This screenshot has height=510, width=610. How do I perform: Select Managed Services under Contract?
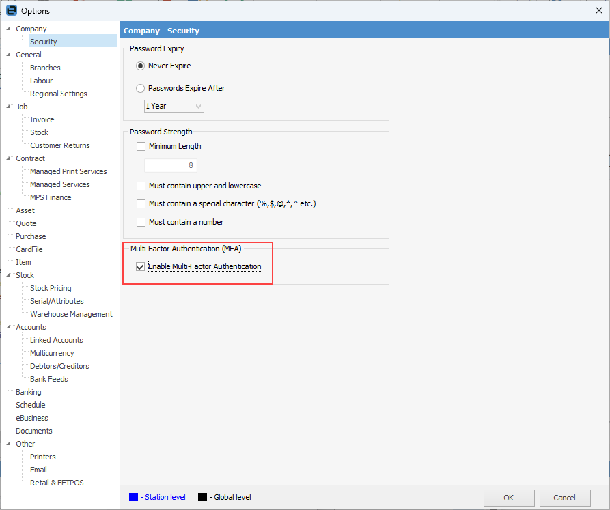60,184
